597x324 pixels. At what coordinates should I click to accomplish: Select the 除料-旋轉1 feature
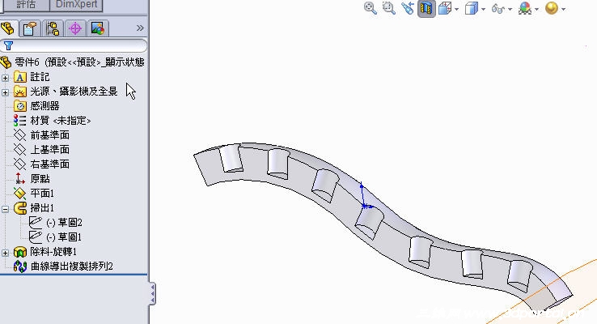[x=53, y=252]
